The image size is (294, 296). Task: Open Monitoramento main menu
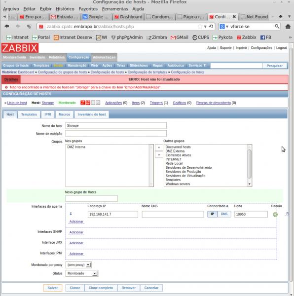14,57
